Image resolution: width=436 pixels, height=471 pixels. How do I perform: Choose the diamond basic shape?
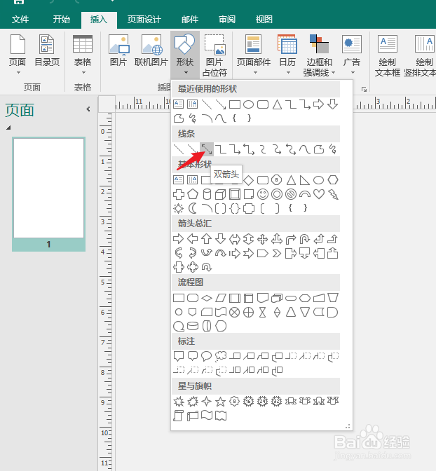(249, 180)
